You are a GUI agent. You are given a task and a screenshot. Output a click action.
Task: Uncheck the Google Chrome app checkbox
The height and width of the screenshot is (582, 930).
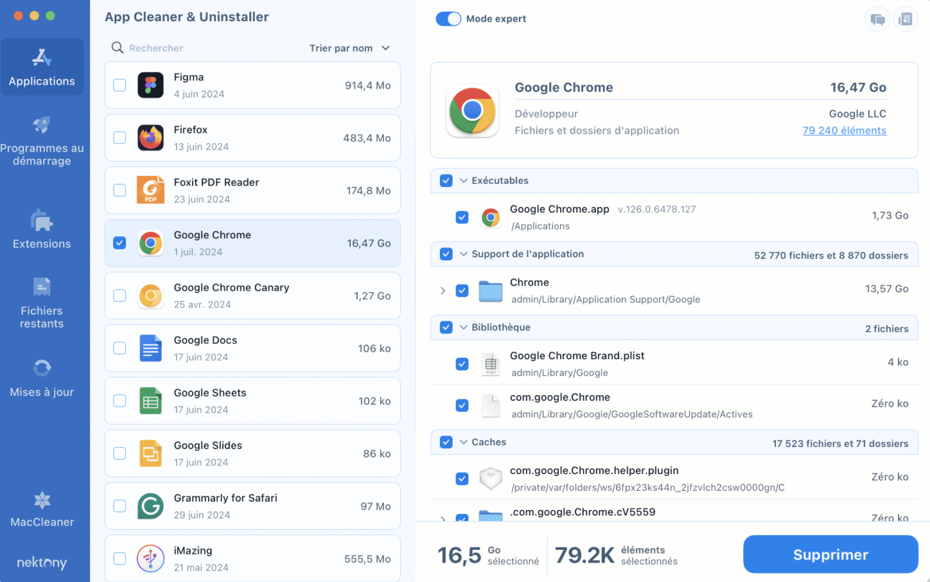coord(462,217)
